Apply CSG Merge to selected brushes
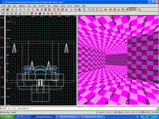The width and height of the screenshot is (159, 119). click(58, 10)
